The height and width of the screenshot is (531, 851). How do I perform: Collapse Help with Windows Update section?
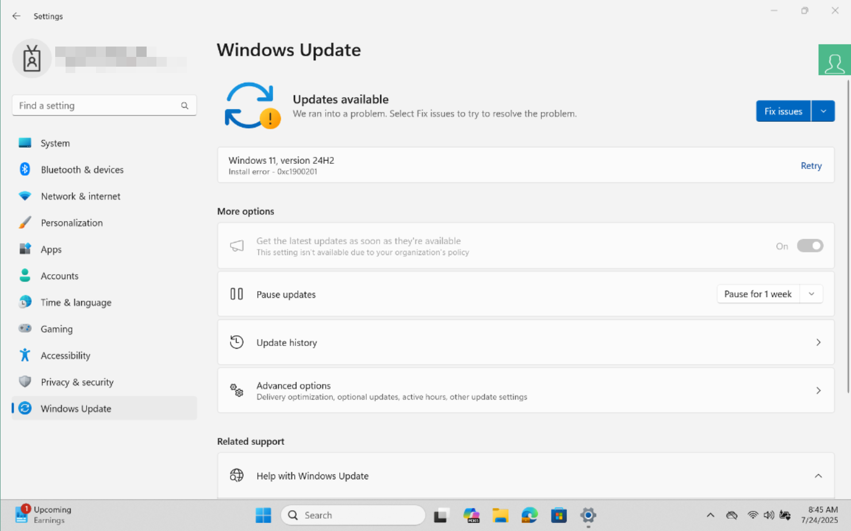[818, 476]
